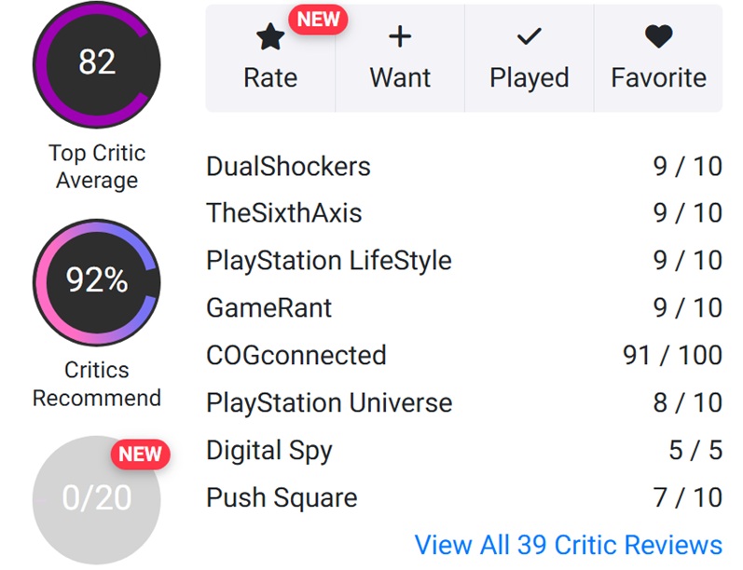Open the PlayStation LifeStyle review
Viewport: 743px width, 570px height.
click(464, 261)
